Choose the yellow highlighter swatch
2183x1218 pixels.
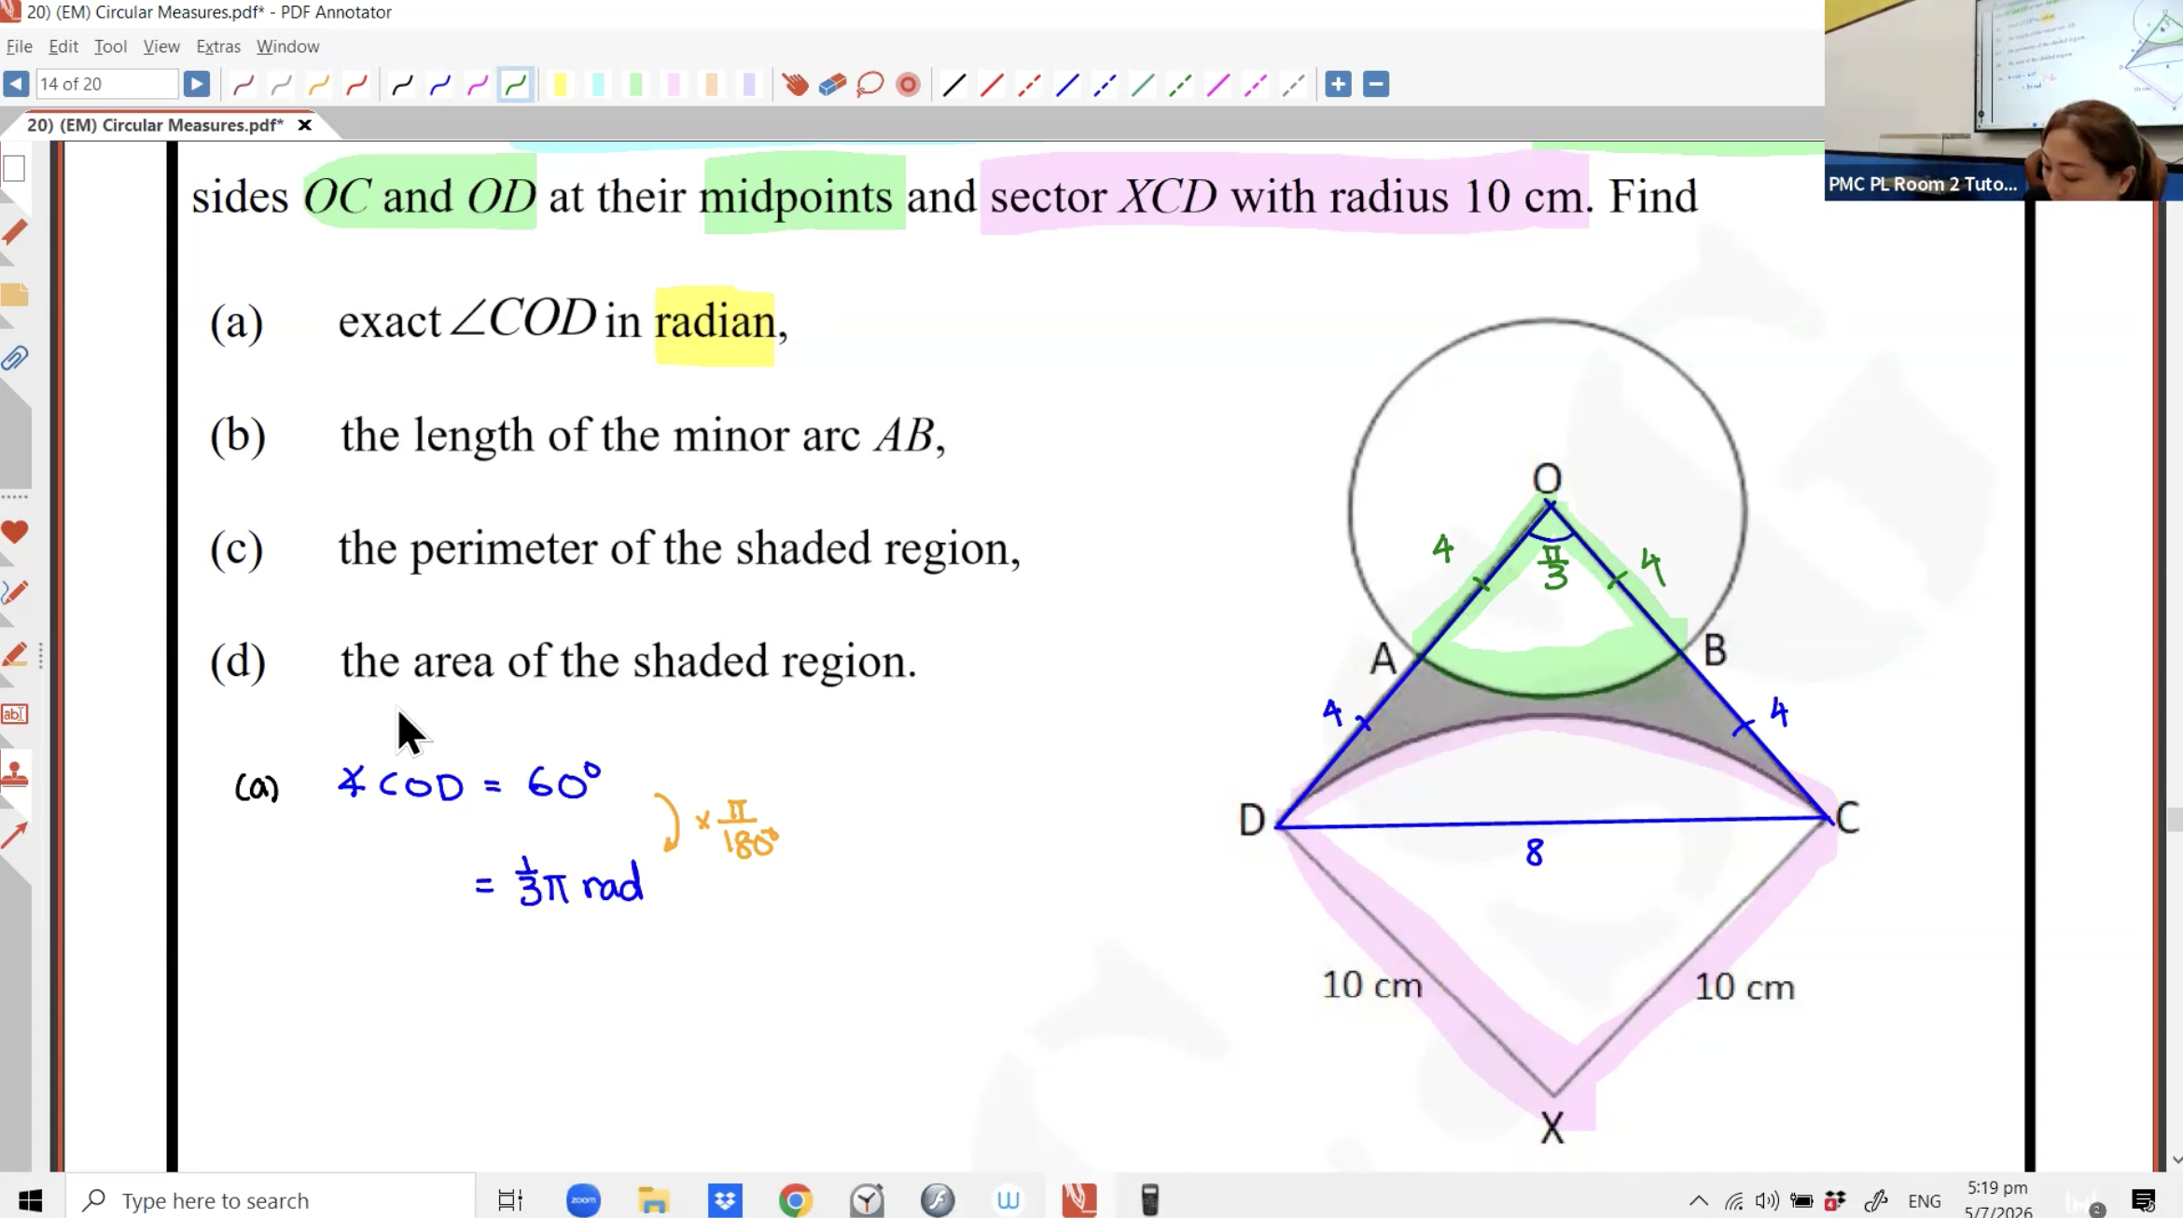pyautogui.click(x=561, y=85)
